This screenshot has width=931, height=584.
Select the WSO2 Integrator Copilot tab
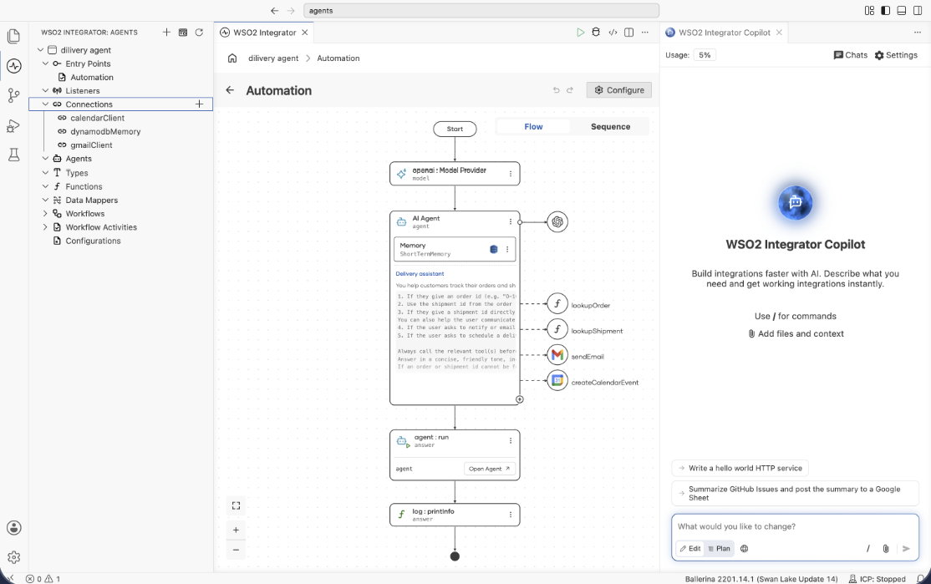point(725,33)
